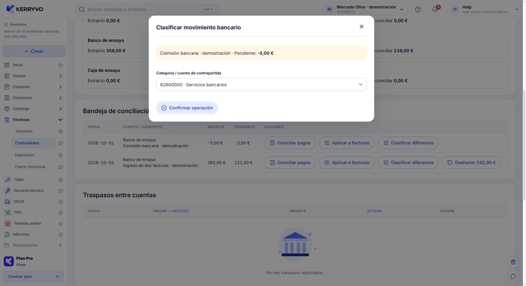526x286 pixels.
Task: Star Tesorería as a favorite
Action: point(60,131)
